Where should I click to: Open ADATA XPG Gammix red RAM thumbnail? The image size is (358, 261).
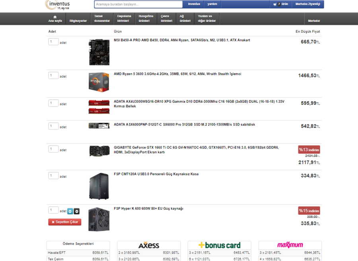[99, 107]
